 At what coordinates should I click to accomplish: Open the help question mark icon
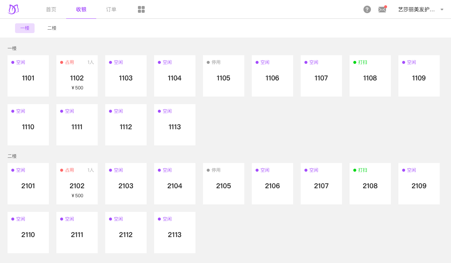point(367,9)
